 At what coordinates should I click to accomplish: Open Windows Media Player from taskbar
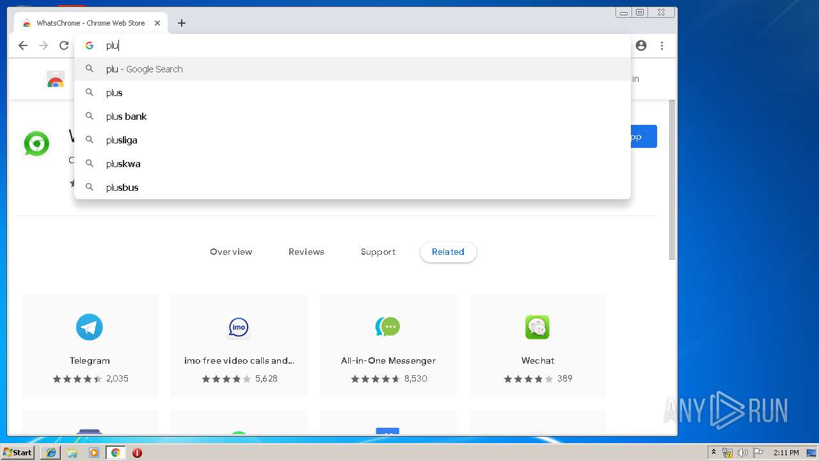pyautogui.click(x=94, y=453)
